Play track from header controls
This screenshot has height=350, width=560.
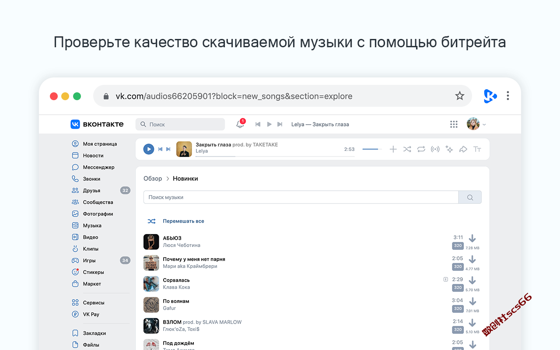(x=269, y=124)
